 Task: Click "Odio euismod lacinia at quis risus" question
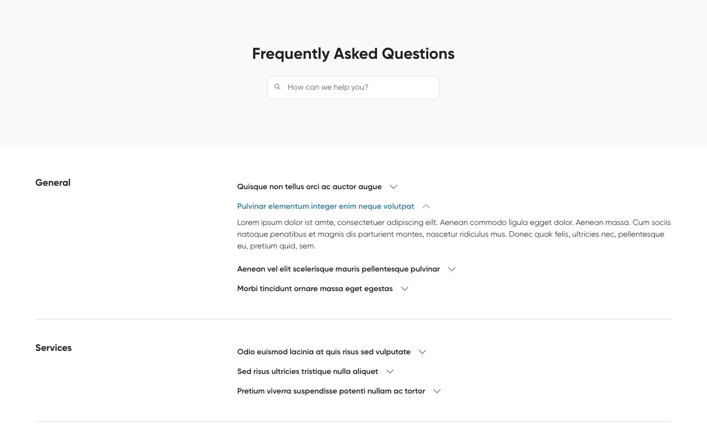coord(324,352)
